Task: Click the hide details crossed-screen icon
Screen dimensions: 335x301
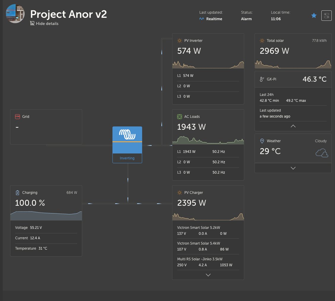Action: [32, 23]
